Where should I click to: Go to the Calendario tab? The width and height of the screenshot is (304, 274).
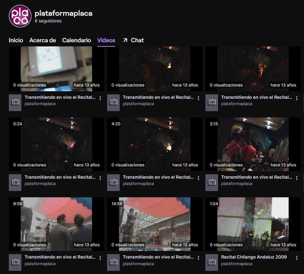pos(77,40)
